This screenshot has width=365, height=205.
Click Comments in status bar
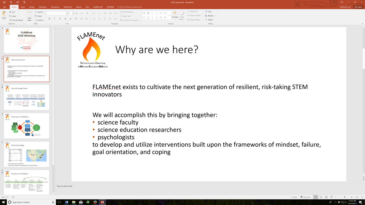click(x=305, y=197)
